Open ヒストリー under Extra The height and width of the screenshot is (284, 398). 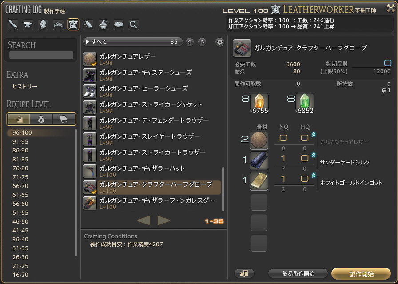25,87
